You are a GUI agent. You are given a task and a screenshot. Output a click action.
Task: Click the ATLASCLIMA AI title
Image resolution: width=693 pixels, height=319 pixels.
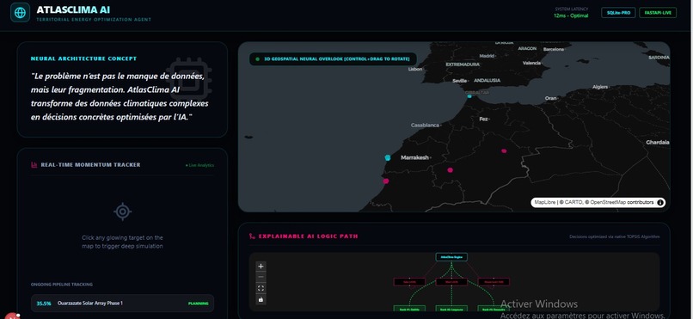73,9
